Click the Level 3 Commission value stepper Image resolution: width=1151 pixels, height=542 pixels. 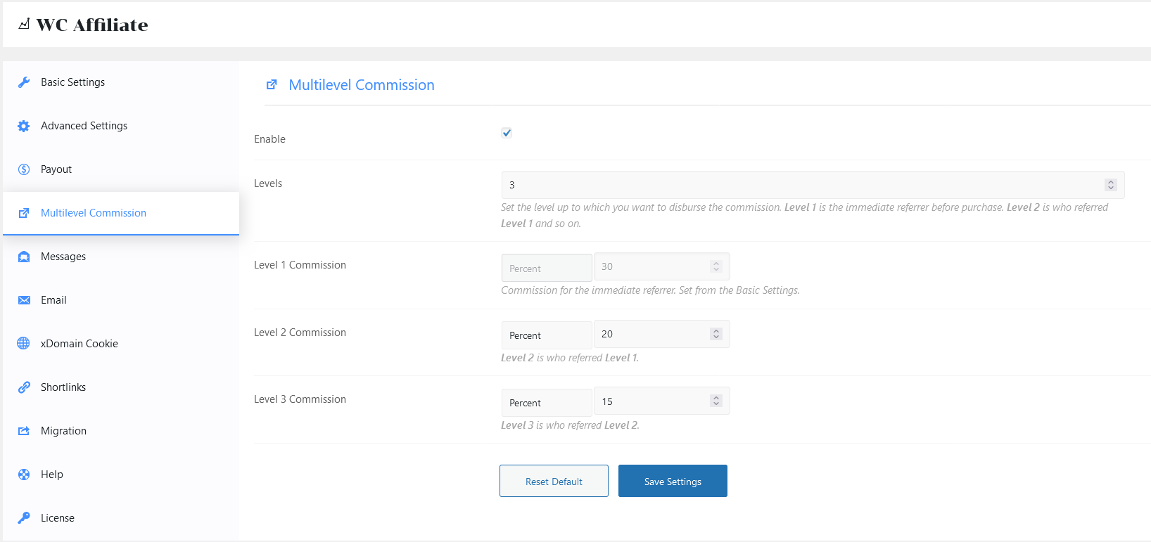coord(716,401)
